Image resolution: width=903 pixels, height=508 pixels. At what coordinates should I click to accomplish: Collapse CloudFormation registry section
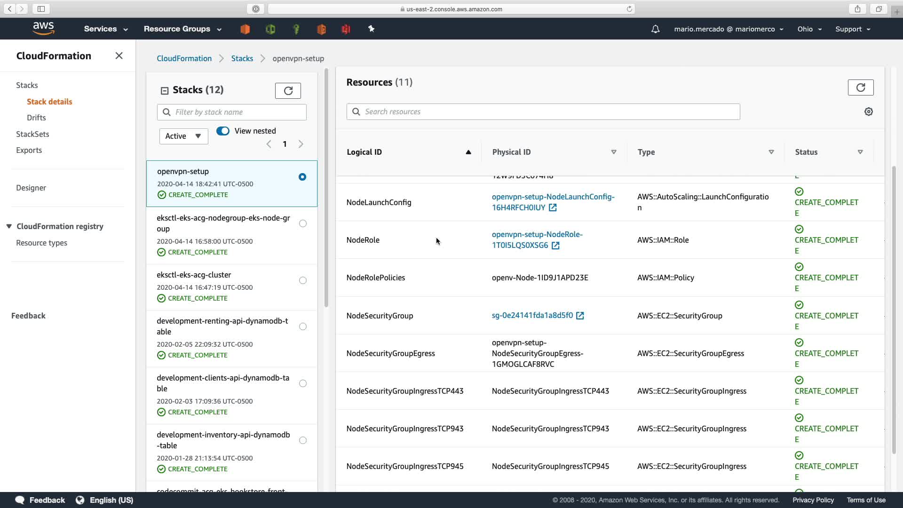tap(9, 226)
